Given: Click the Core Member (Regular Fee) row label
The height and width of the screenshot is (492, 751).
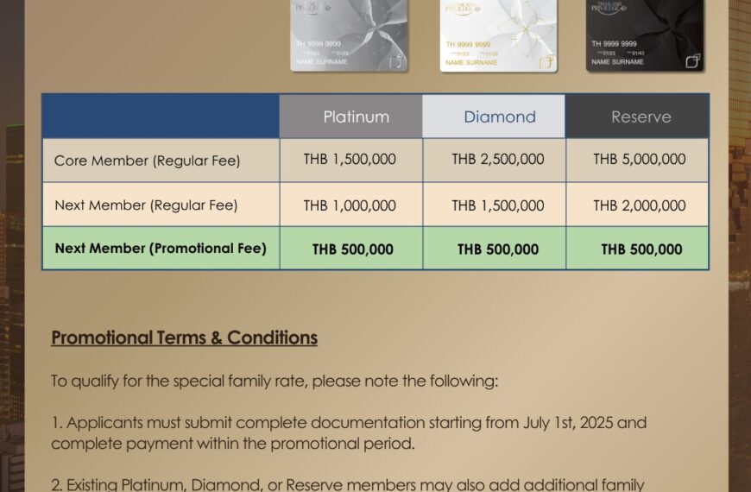Looking at the screenshot, I should [x=147, y=161].
